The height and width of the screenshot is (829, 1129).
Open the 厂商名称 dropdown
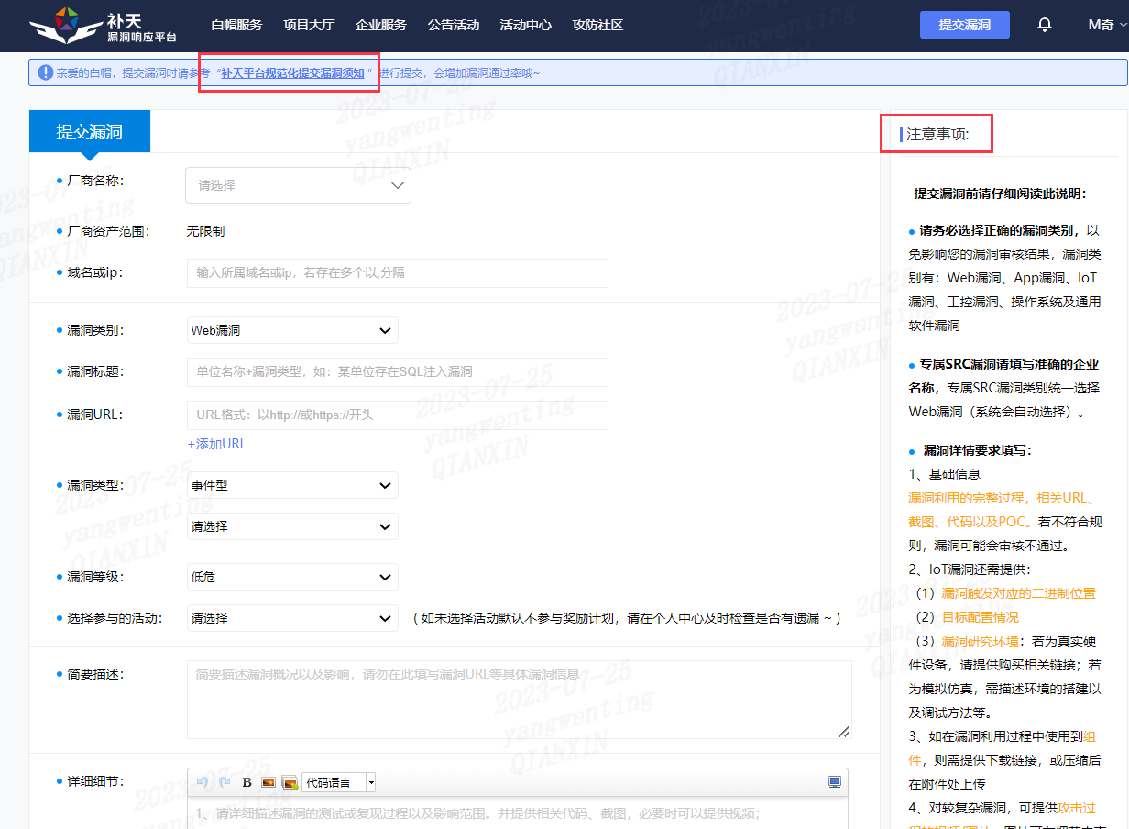(298, 185)
